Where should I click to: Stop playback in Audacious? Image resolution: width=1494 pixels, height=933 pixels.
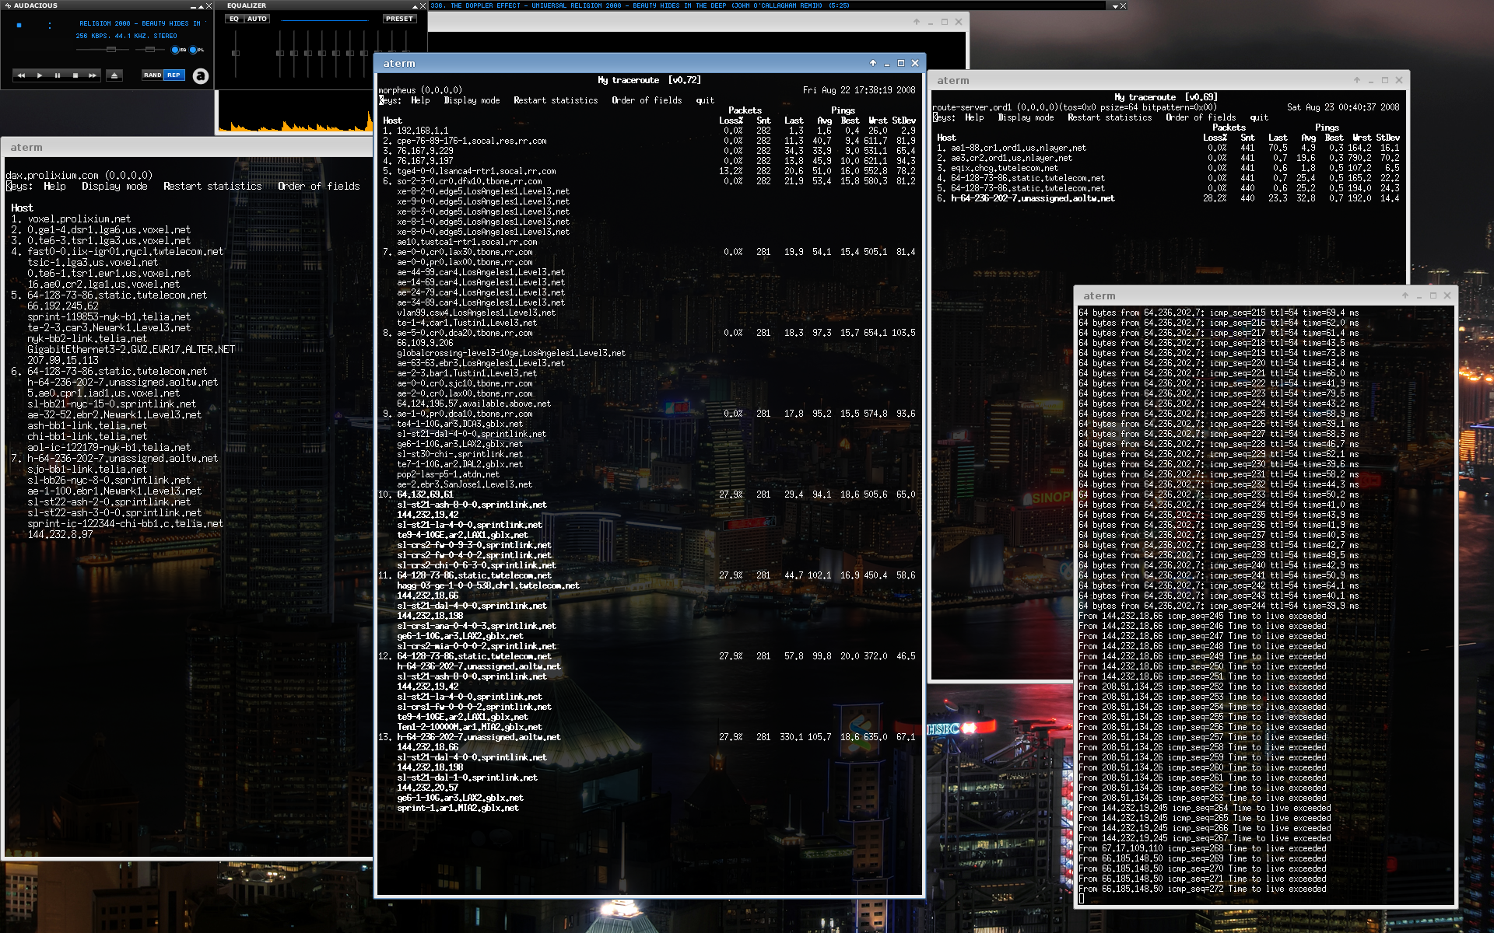pyautogui.click(x=75, y=75)
